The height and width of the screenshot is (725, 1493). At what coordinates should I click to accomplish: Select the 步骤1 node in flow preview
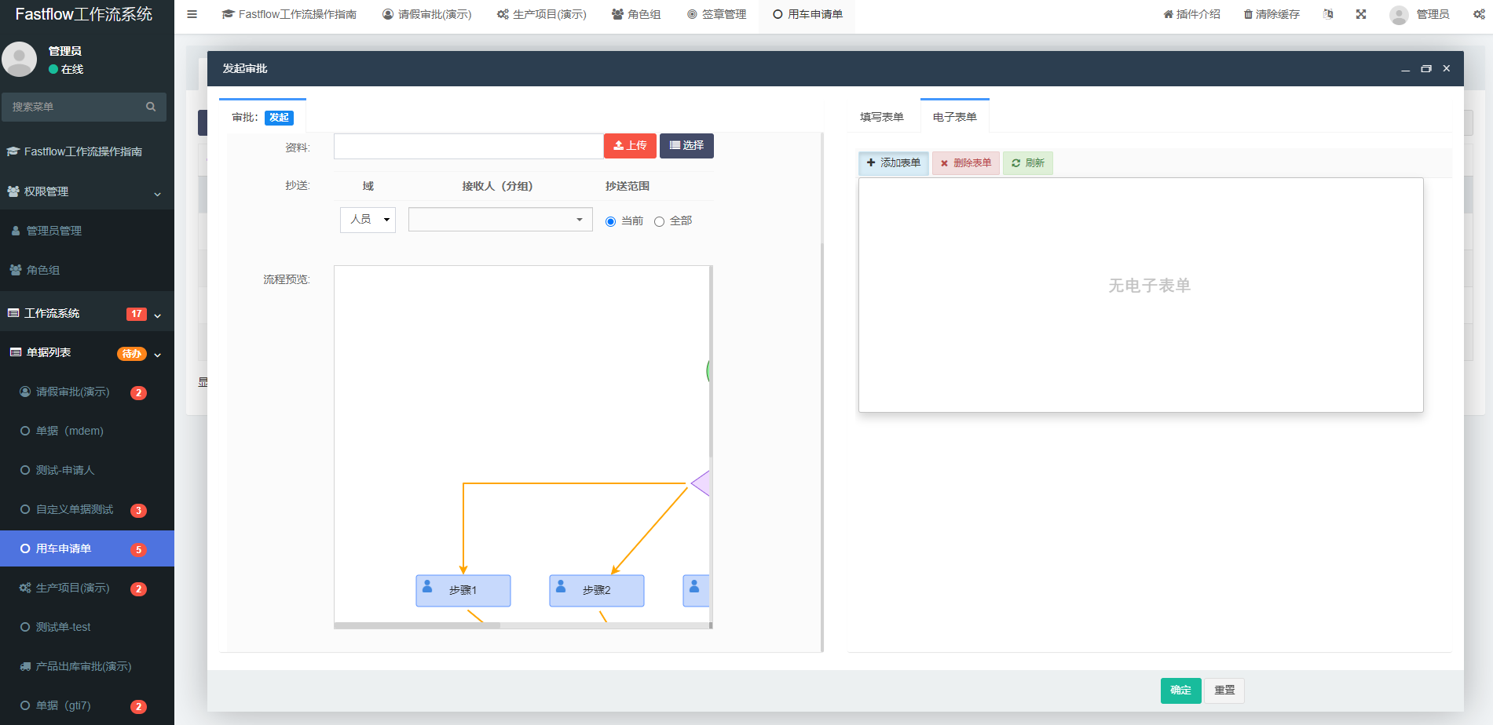click(463, 591)
